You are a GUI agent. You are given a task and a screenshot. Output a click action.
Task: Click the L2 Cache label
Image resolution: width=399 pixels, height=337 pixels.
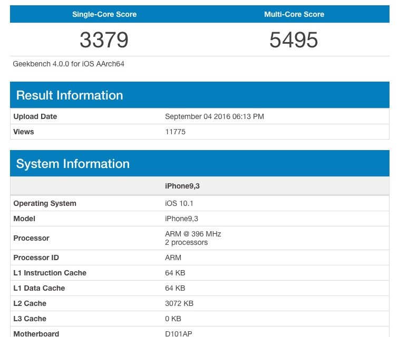point(30,303)
